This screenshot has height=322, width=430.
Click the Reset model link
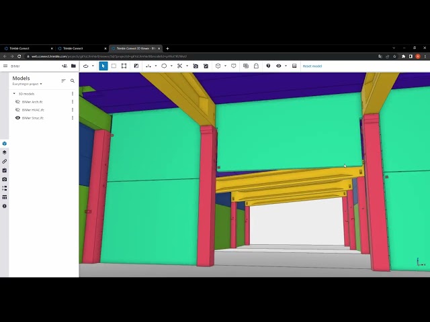(x=312, y=66)
